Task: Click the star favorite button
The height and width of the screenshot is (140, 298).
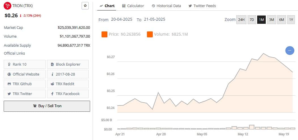Action: point(85,6)
